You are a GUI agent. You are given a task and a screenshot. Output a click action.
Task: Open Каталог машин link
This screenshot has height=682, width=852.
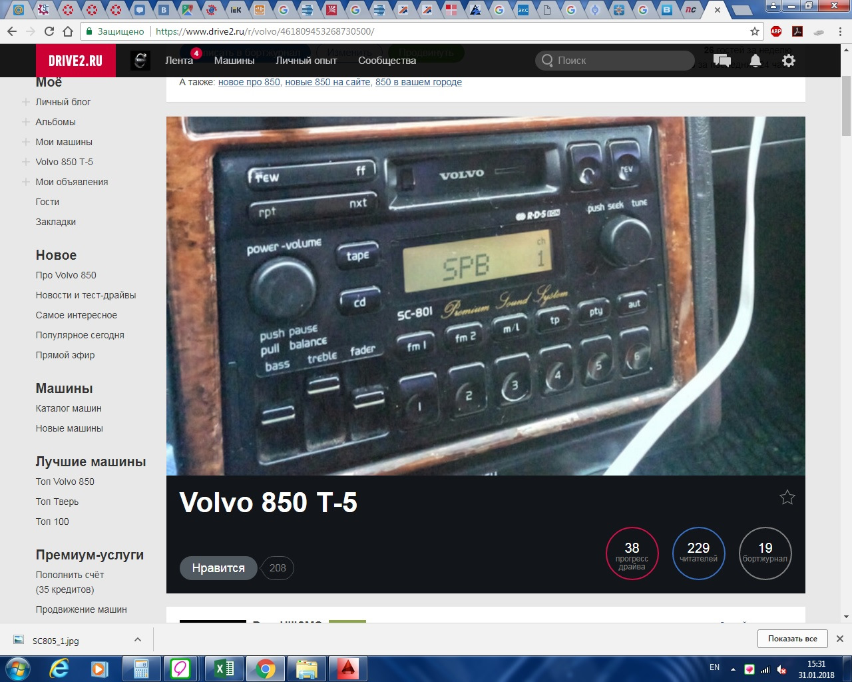click(x=69, y=408)
